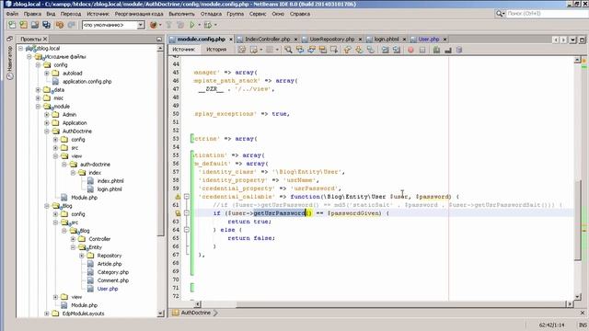Click the Debug Project icon
Image resolution: width=589 pixels, height=331 pixels.
207,25
